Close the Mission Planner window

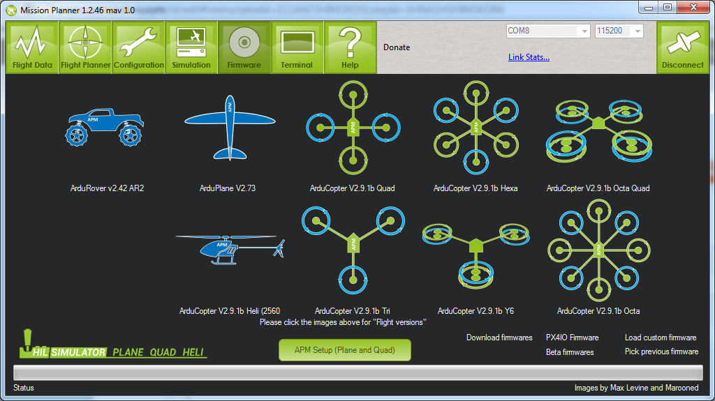[693, 7]
